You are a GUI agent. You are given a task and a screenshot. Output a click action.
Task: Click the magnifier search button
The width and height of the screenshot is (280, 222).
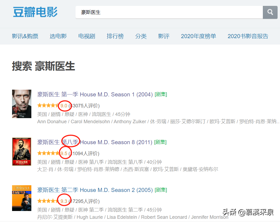click(x=270, y=12)
